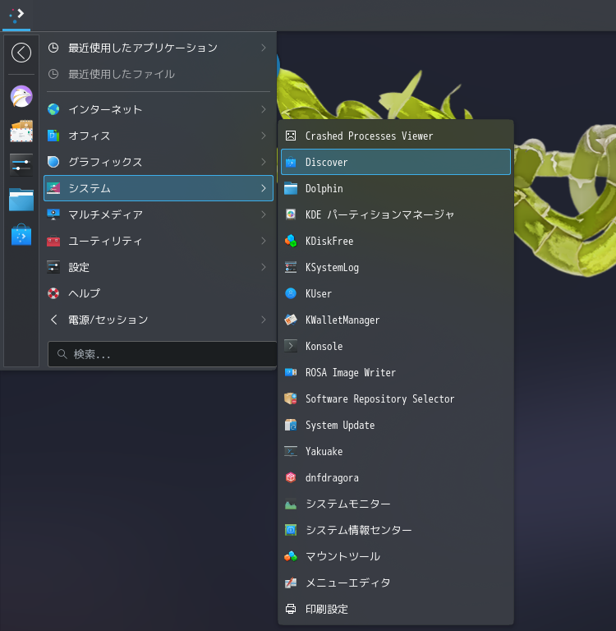Click the 印刷設定 printer icon
This screenshot has width=616, height=631.
click(x=291, y=609)
